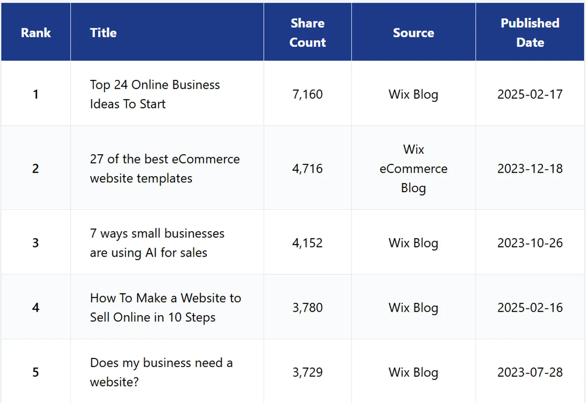Viewport: 586px width, 403px height.
Task: Click share count 4,152
Action: pos(308,243)
